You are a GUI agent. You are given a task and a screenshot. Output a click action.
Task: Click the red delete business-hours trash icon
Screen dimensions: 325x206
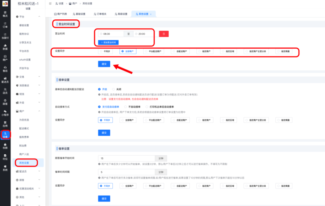point(164,34)
